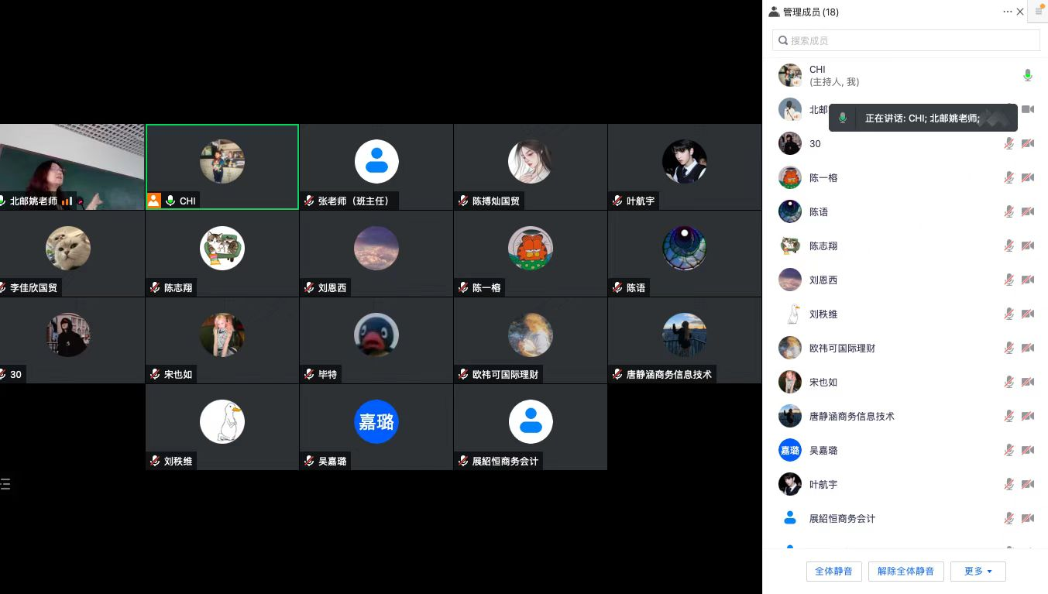Click 唐静涵商务信息技术 camera-off icon
Screen dimensions: 1048x594
click(1028, 416)
